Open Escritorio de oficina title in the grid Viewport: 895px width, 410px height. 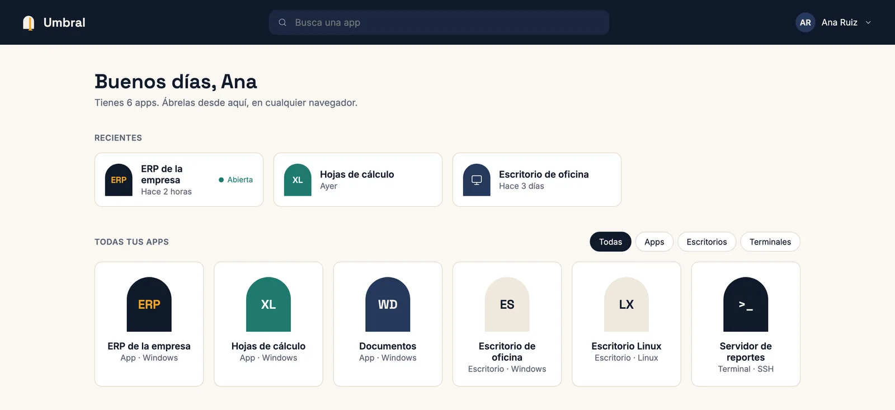pos(507,352)
